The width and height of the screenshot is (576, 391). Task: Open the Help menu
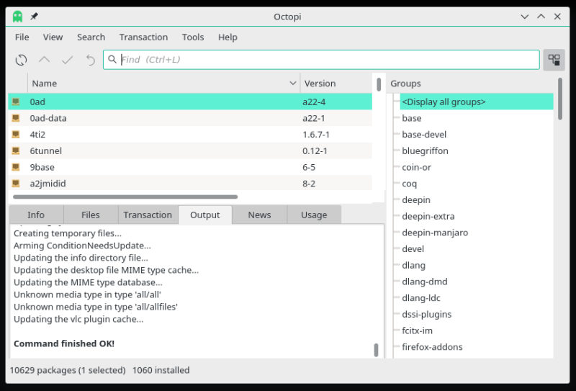(x=228, y=37)
